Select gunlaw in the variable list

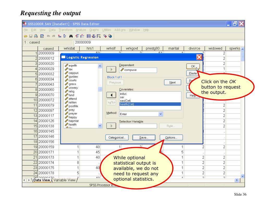tap(73, 77)
